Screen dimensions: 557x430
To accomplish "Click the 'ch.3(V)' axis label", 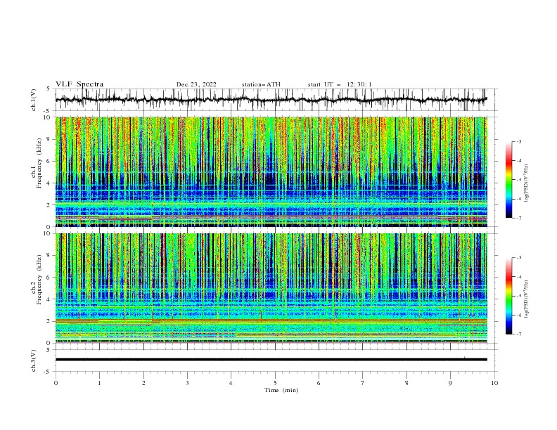I will tap(33, 360).
